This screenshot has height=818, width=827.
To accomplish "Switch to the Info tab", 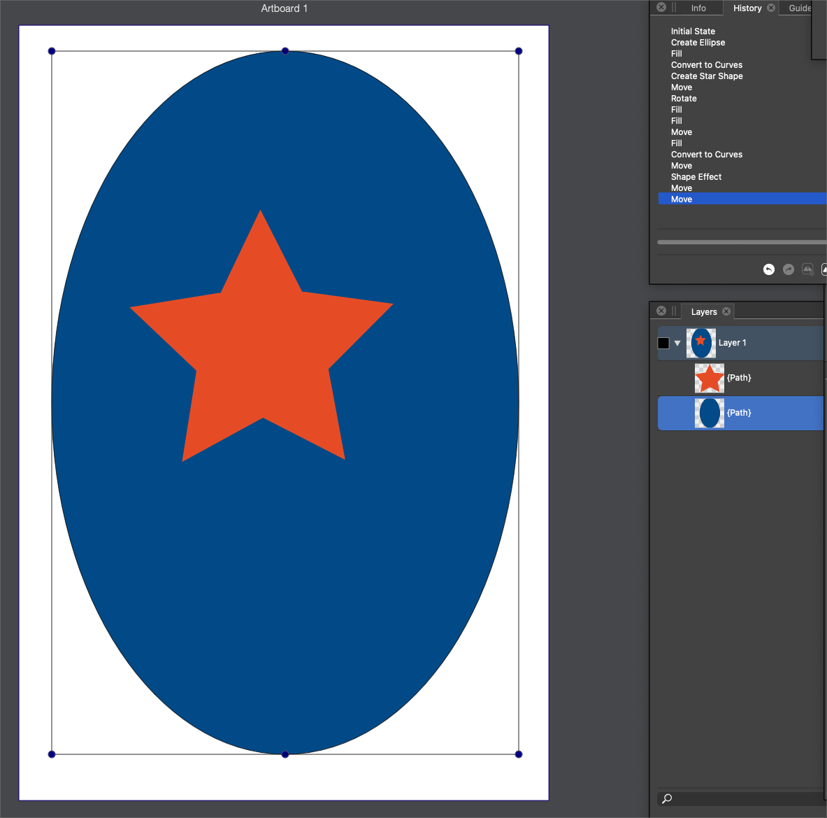I will point(698,8).
